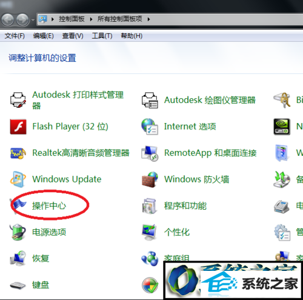Click the Forward navigation button
This screenshot has height=300, width=303.
[22, 20]
